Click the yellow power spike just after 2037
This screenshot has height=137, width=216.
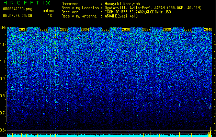[x=150, y=132]
